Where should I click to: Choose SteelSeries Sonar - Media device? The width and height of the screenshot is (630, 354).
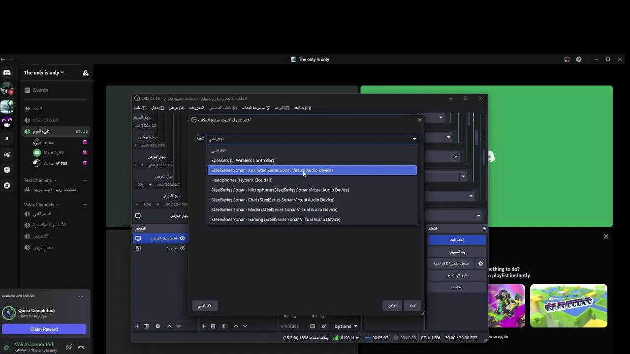(x=312, y=209)
